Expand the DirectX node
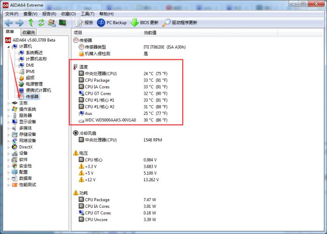The height and width of the screenshot is (234, 327). tap(8, 147)
